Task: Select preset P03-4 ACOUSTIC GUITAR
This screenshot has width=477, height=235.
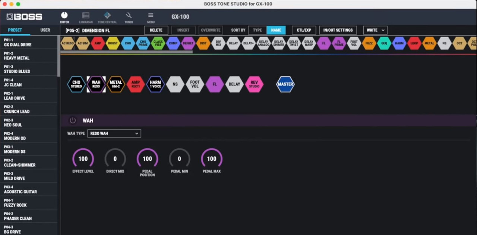Action: [x=29, y=190]
